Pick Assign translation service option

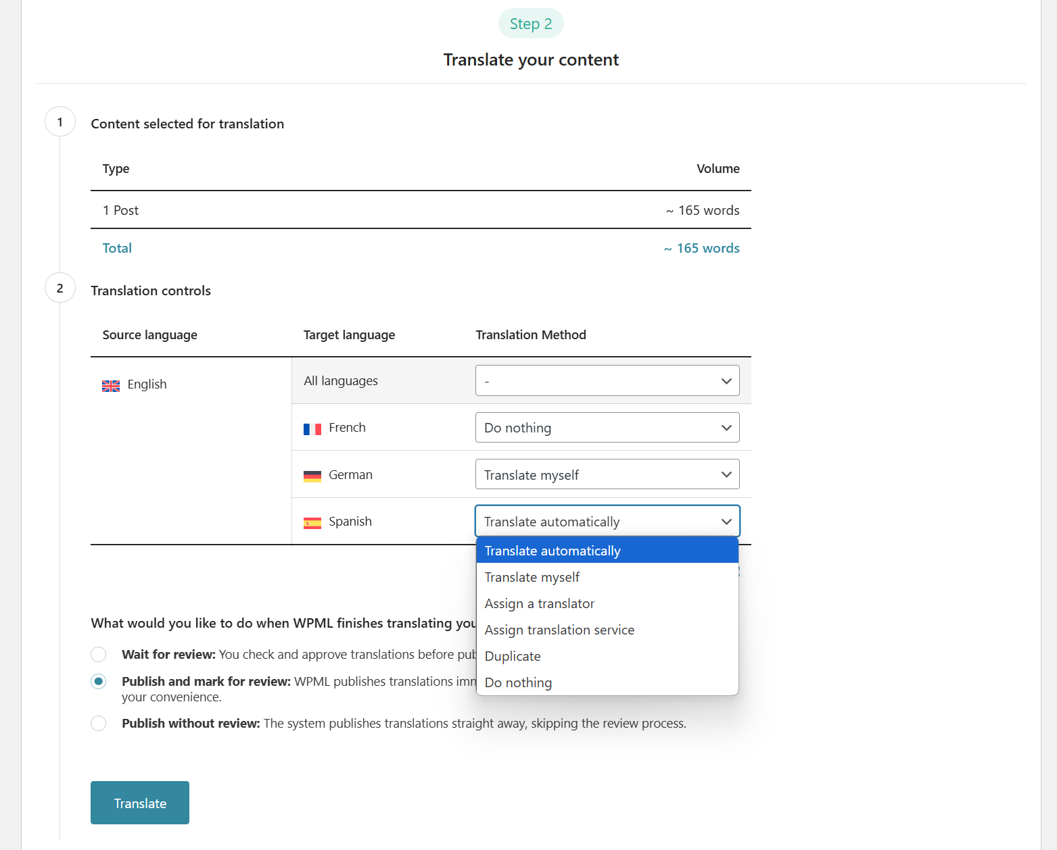click(x=607, y=630)
